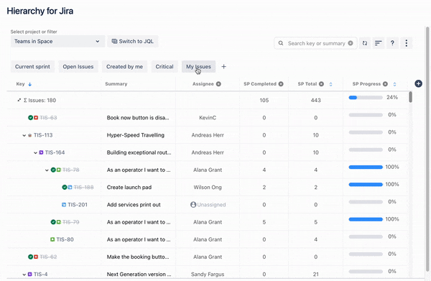Click the total '443' cell

click(x=316, y=101)
